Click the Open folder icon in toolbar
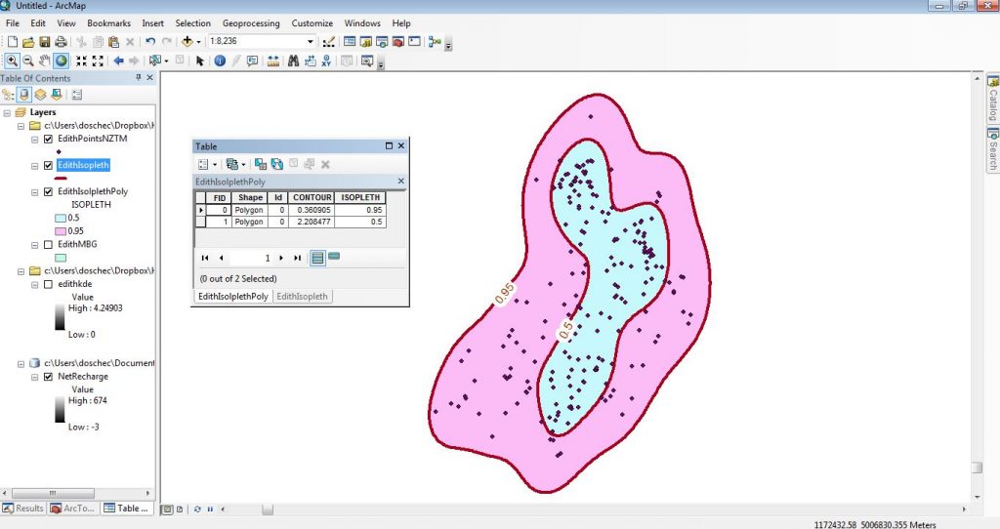1000x529 pixels. pyautogui.click(x=28, y=41)
